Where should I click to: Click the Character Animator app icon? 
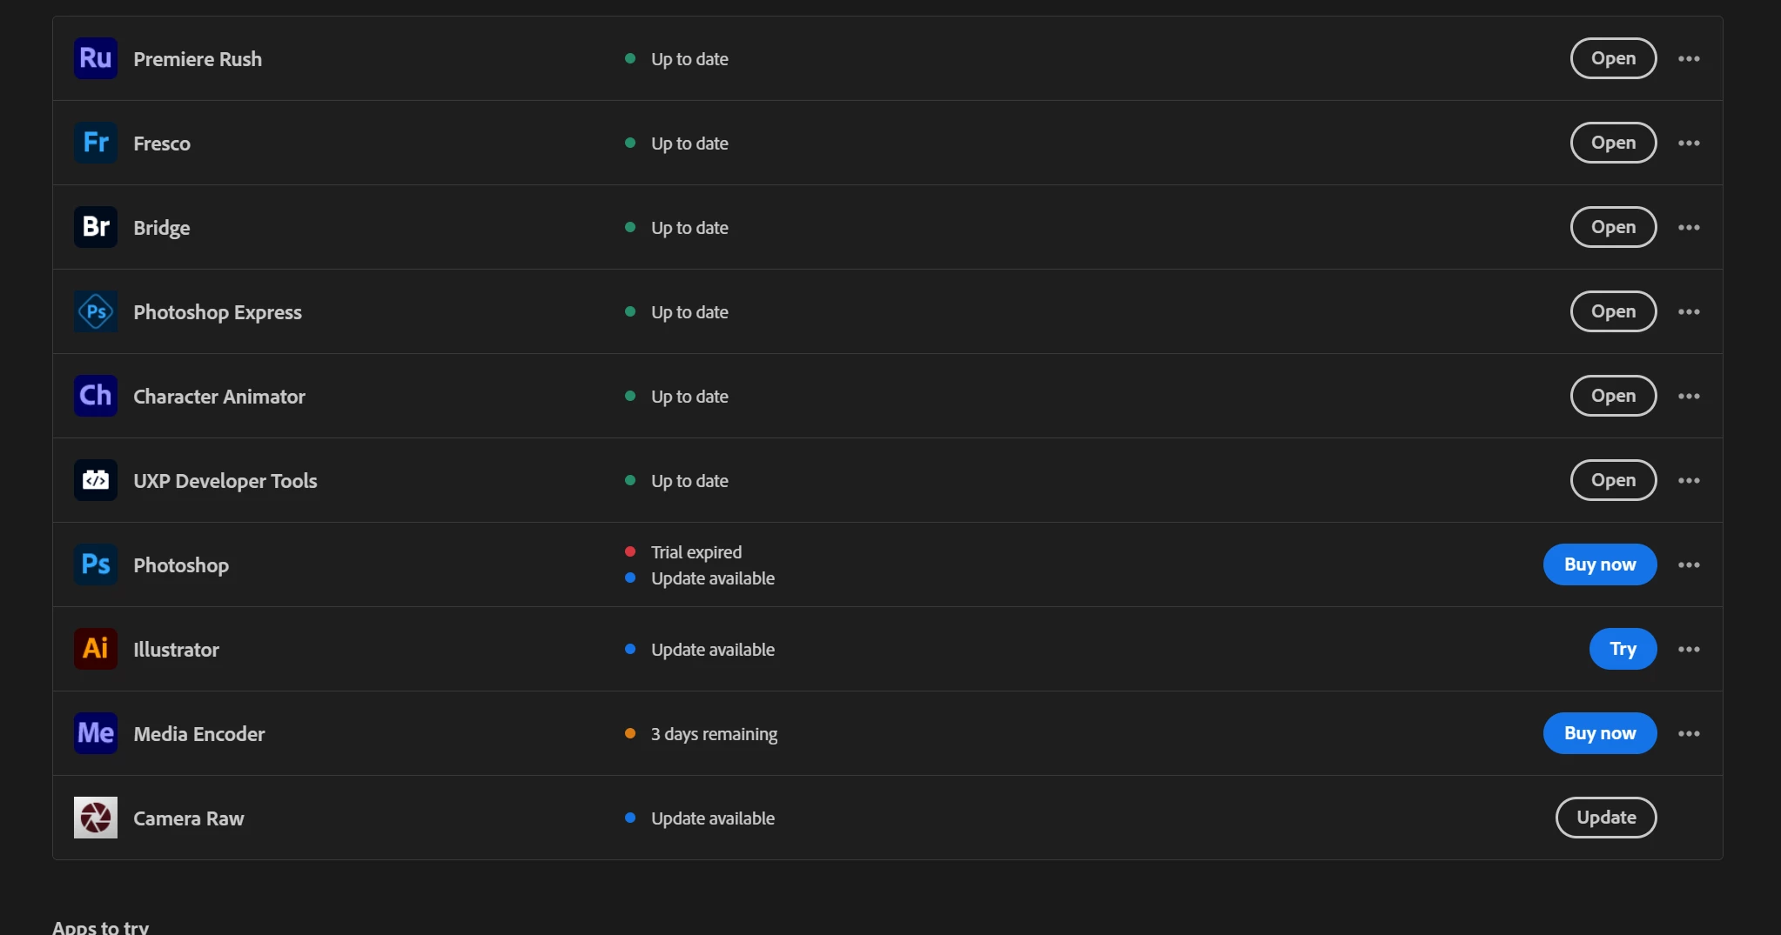tap(96, 396)
